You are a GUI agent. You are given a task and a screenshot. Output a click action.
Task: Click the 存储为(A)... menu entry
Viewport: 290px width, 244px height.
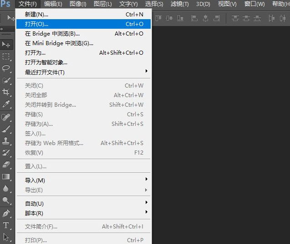(x=83, y=124)
